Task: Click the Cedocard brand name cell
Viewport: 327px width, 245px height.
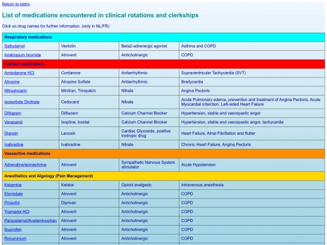Action: coord(89,102)
